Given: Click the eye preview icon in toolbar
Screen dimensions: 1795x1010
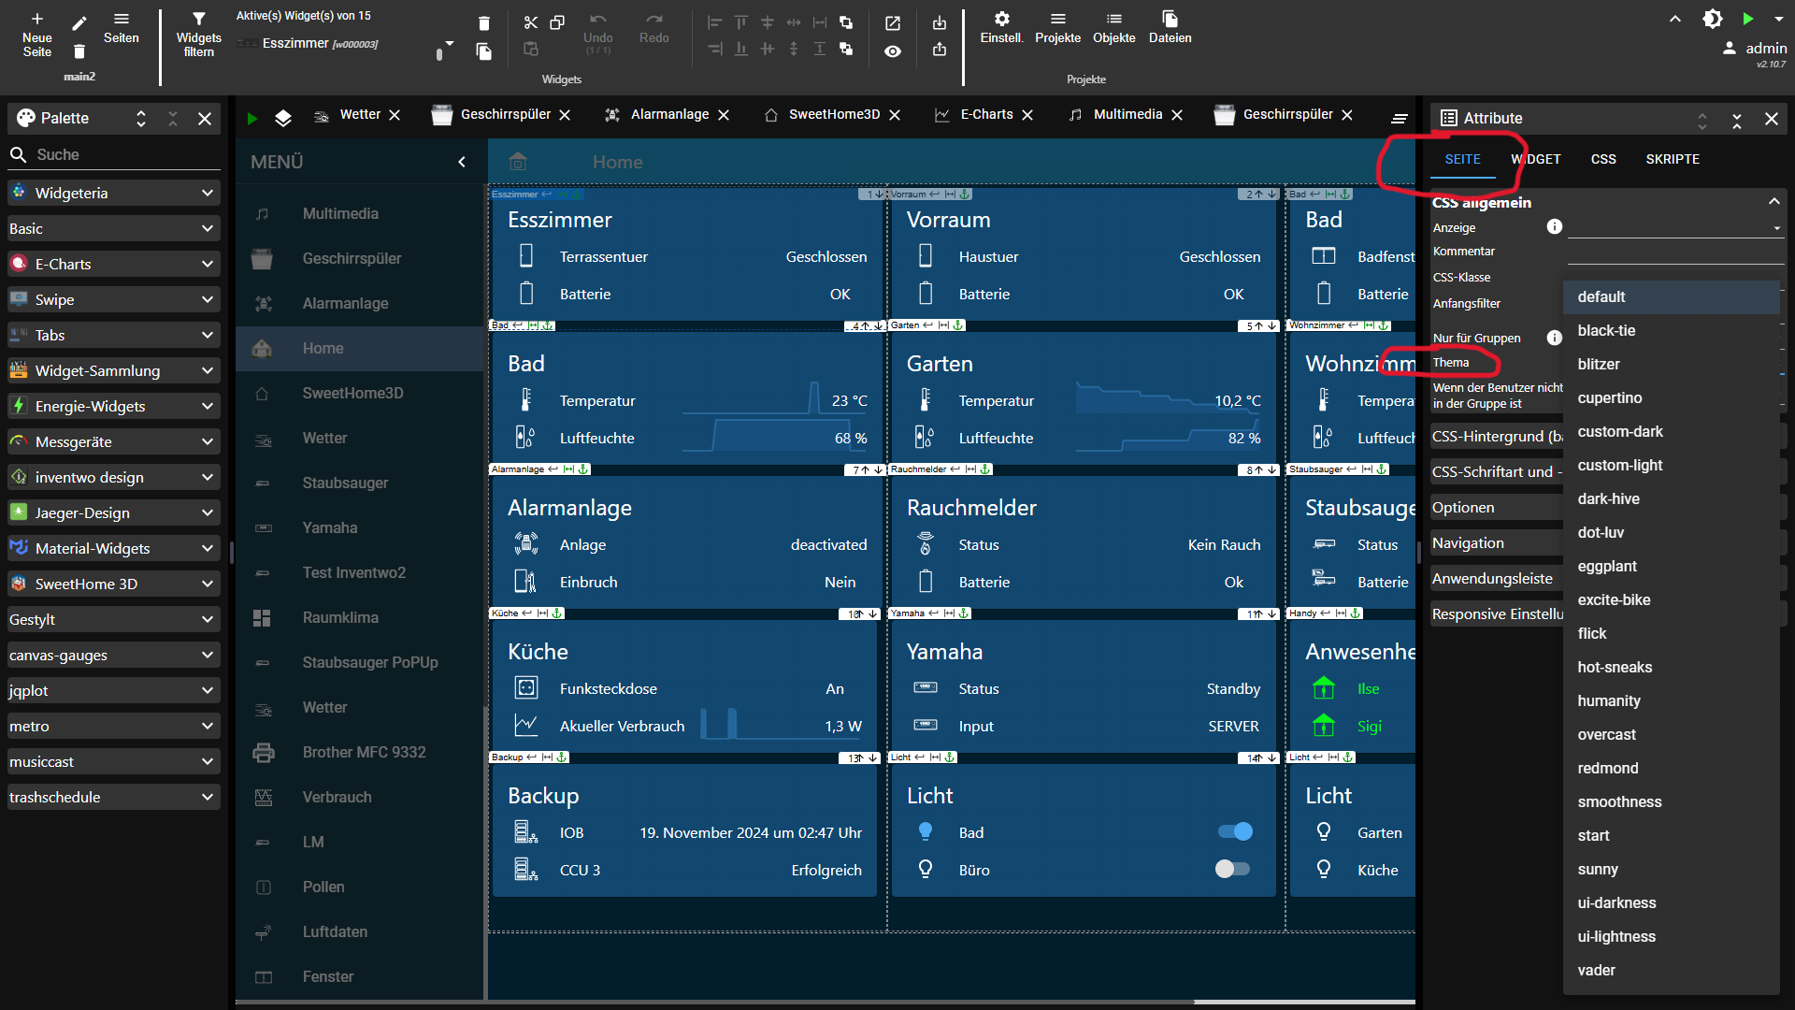Looking at the screenshot, I should 893,51.
